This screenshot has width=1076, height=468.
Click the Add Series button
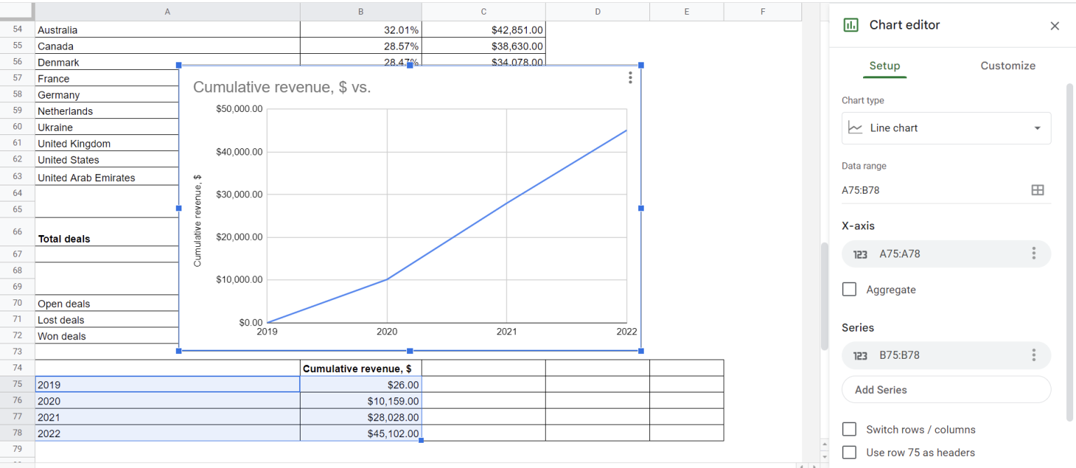pos(946,390)
